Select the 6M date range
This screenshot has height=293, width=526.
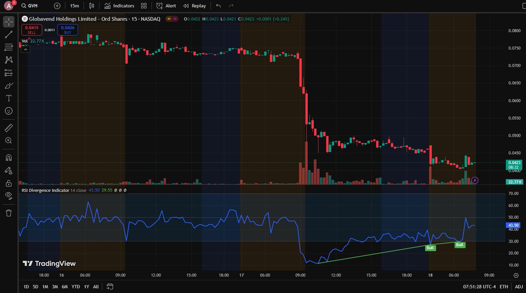64,287
